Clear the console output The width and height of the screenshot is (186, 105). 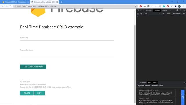tap(141, 14)
